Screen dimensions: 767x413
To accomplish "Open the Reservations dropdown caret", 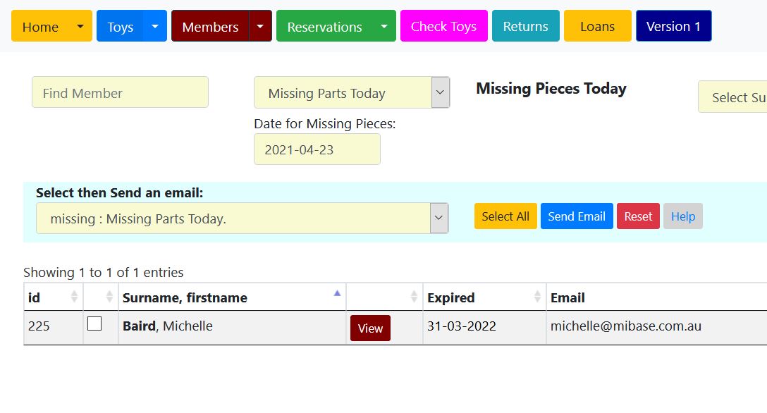I will (x=383, y=27).
